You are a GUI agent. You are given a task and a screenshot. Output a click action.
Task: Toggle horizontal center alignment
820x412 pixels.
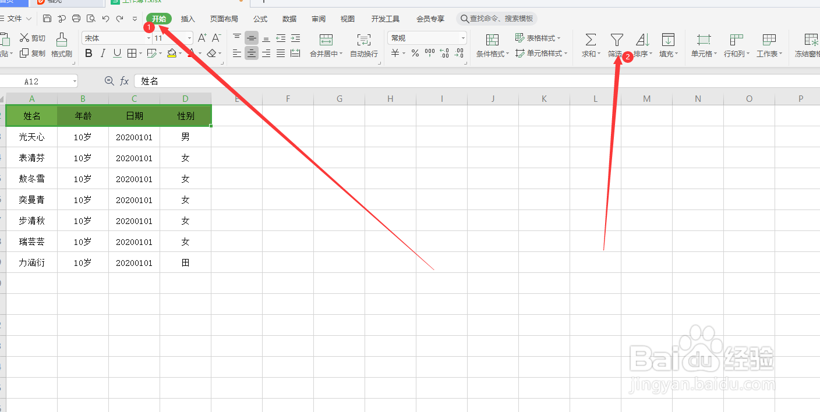point(252,53)
